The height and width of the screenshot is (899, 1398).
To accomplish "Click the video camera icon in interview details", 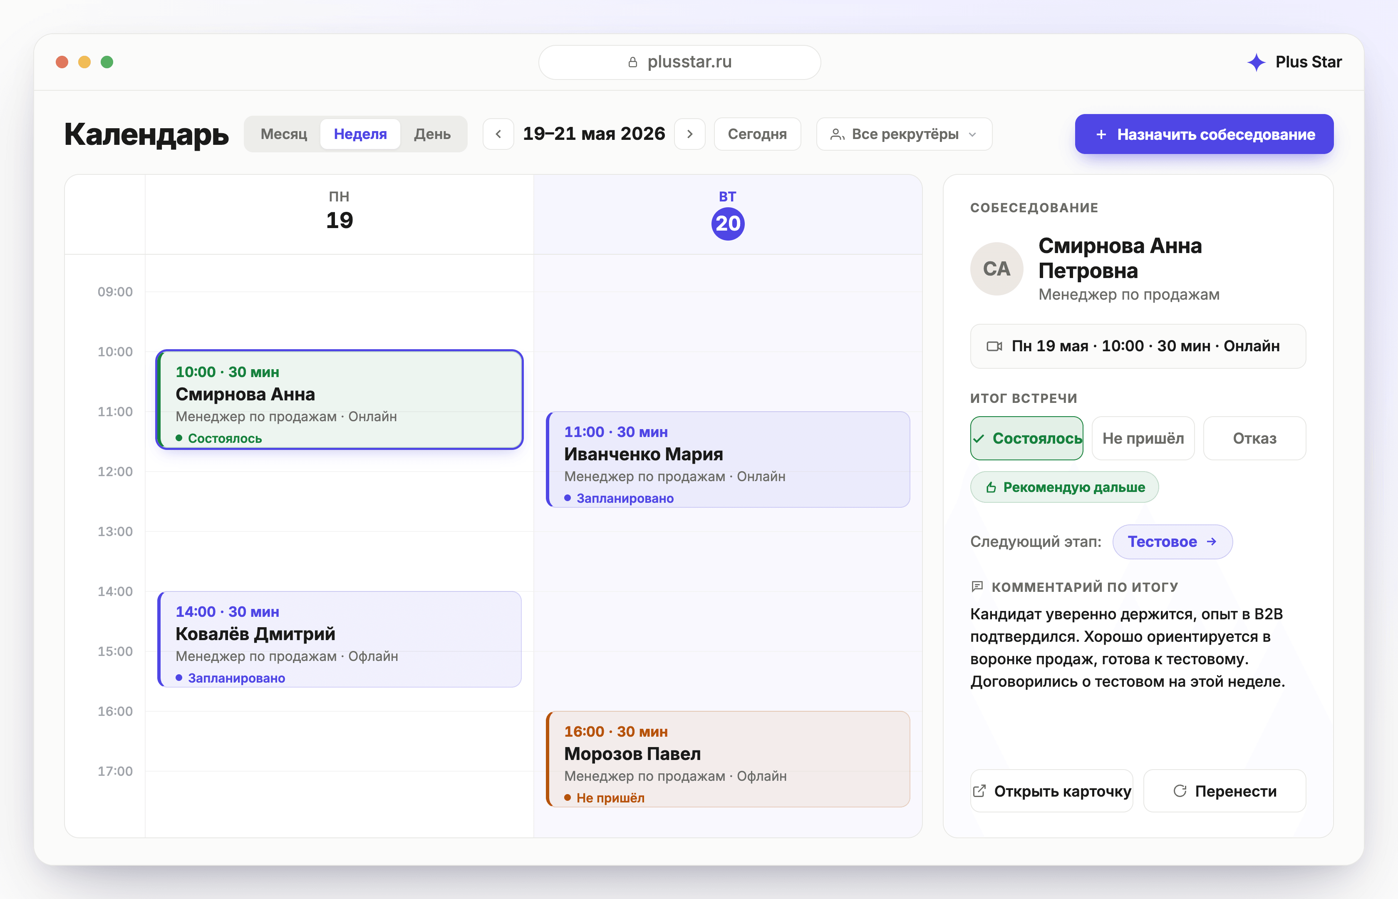I will tap(994, 346).
